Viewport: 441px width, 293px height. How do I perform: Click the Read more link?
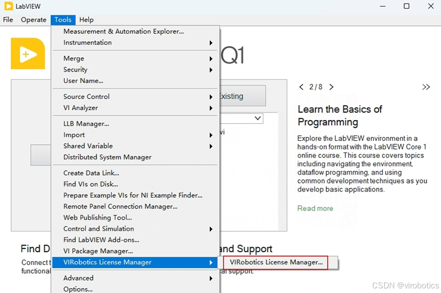pyautogui.click(x=315, y=208)
